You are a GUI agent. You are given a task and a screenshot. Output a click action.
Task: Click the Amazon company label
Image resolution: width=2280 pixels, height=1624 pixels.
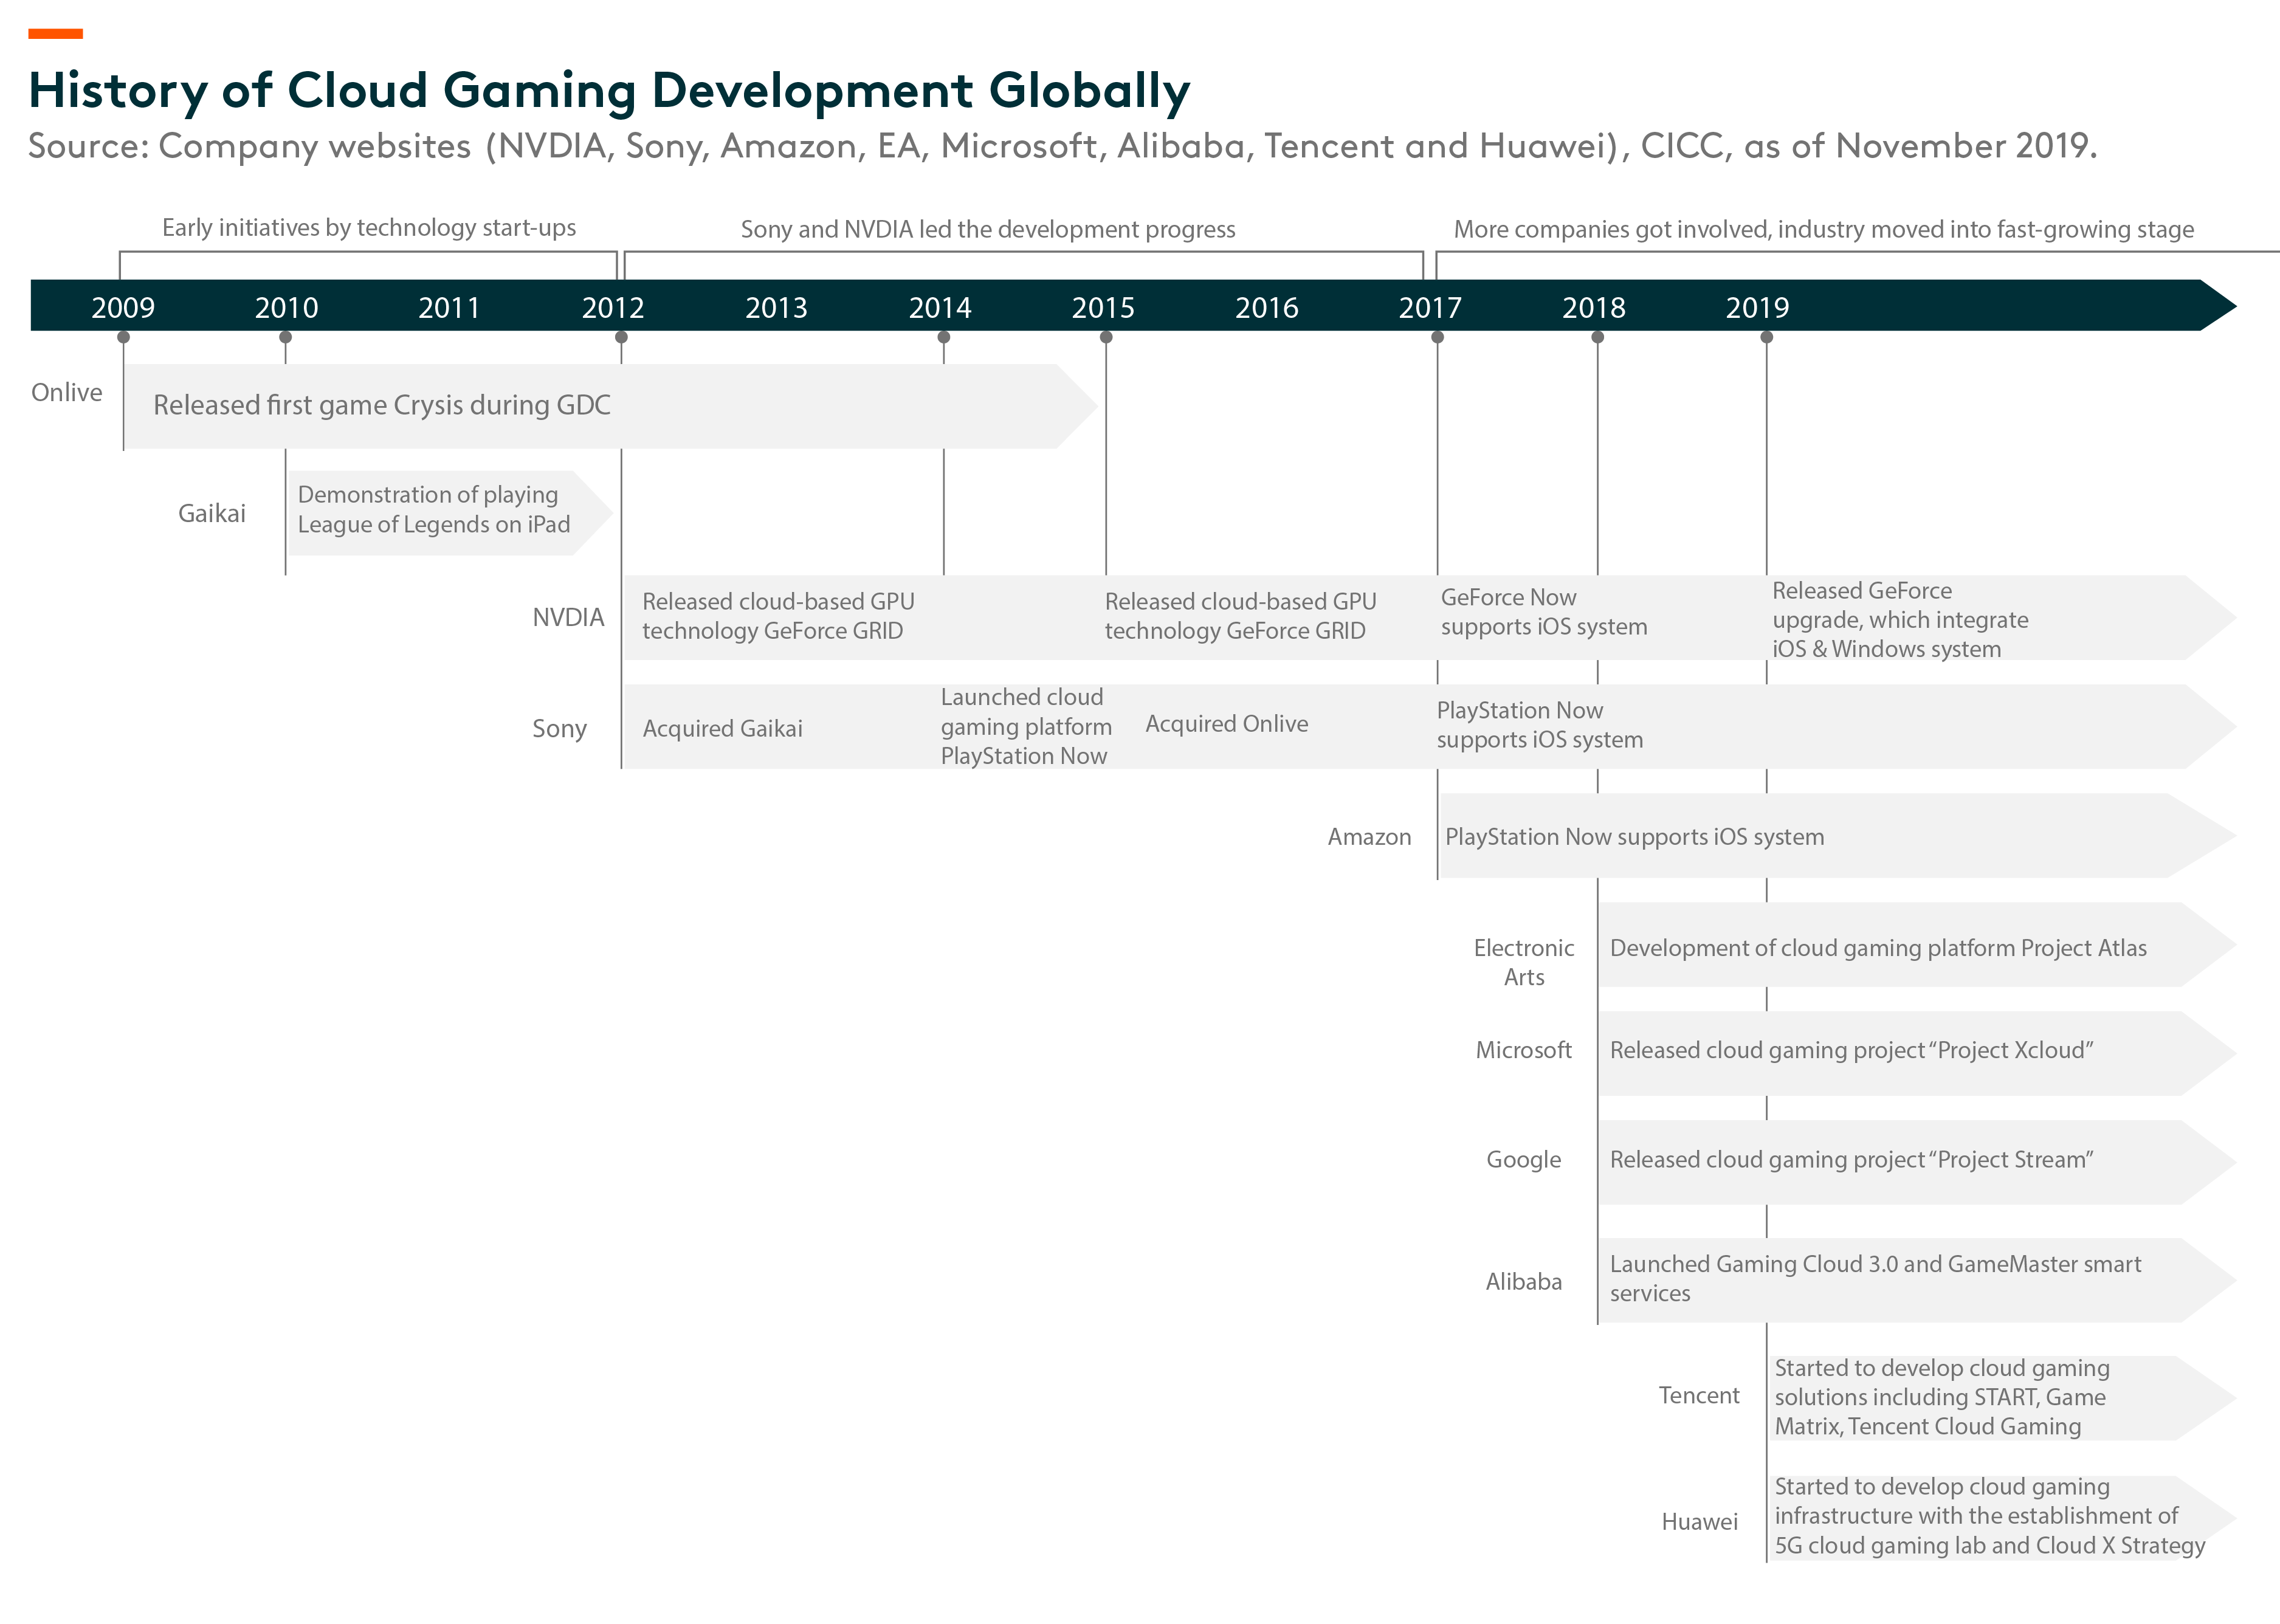(x=1369, y=837)
